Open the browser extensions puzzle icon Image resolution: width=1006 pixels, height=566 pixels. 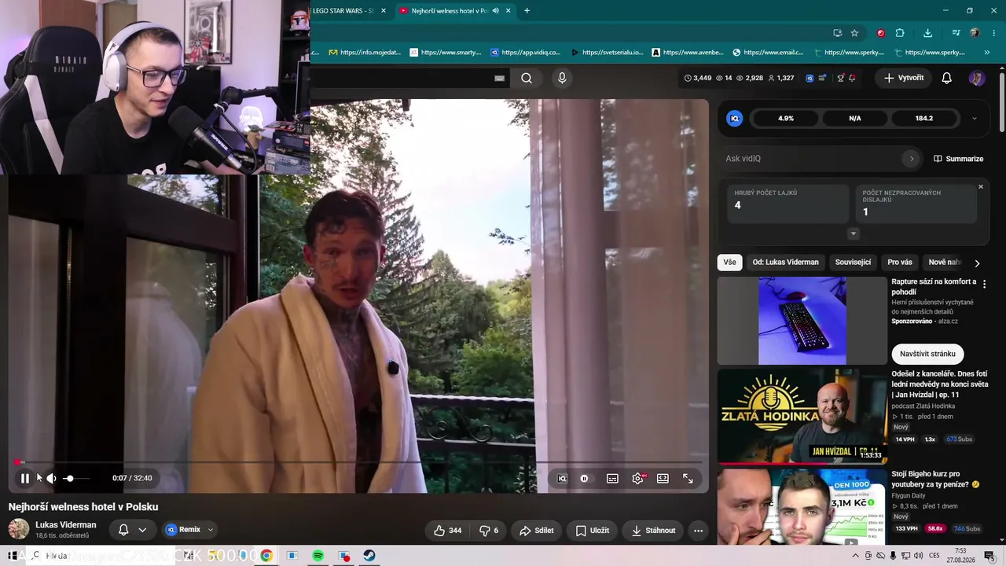(900, 33)
